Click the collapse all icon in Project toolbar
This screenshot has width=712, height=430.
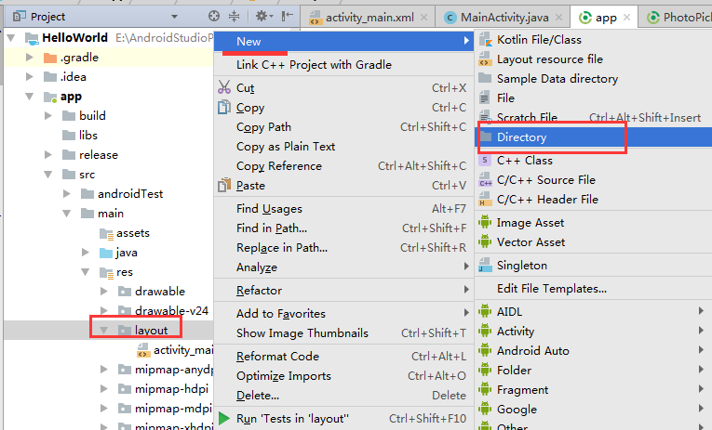[x=234, y=17]
